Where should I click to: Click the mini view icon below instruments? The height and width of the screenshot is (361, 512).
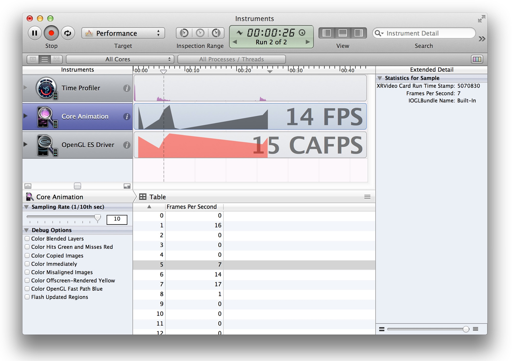click(127, 186)
